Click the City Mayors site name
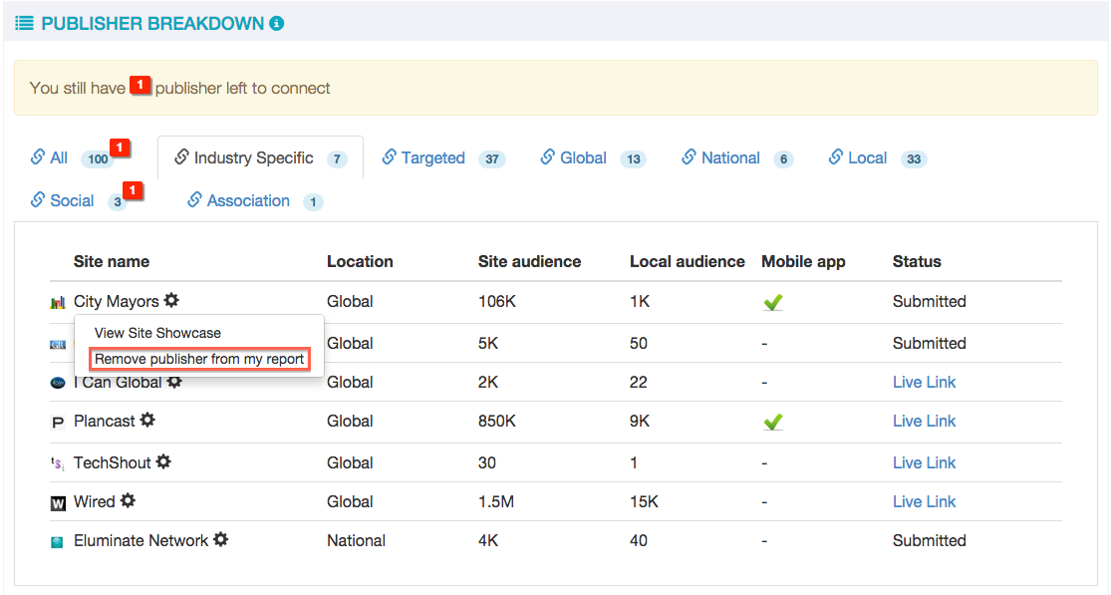1111x595 pixels. pyautogui.click(x=117, y=301)
